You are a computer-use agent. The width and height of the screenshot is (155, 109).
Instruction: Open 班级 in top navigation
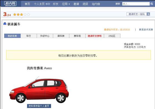pyautogui.click(x=85, y=4)
